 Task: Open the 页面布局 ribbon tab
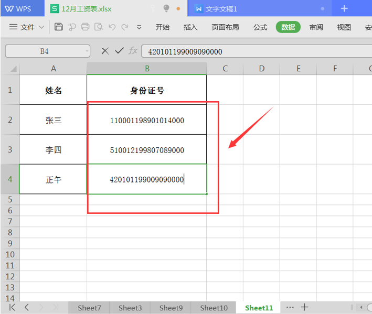click(225, 27)
